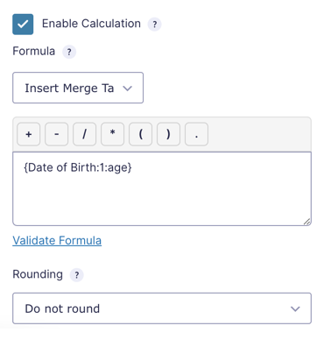Insert a plus operator into formula
Screen dimensions: 324x347
point(29,134)
